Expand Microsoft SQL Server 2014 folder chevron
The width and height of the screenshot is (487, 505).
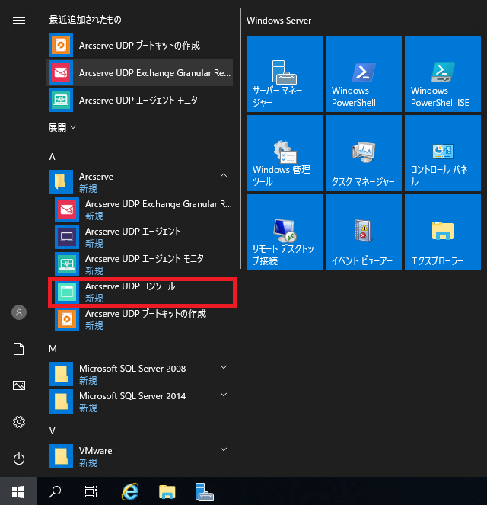[x=224, y=395]
